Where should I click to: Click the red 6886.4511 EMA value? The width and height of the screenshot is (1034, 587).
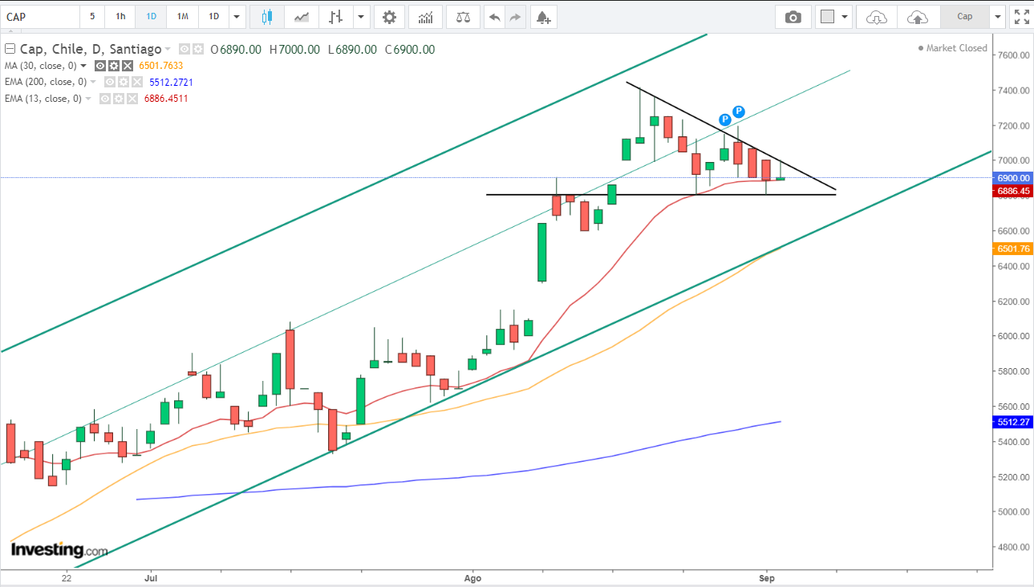coord(166,99)
